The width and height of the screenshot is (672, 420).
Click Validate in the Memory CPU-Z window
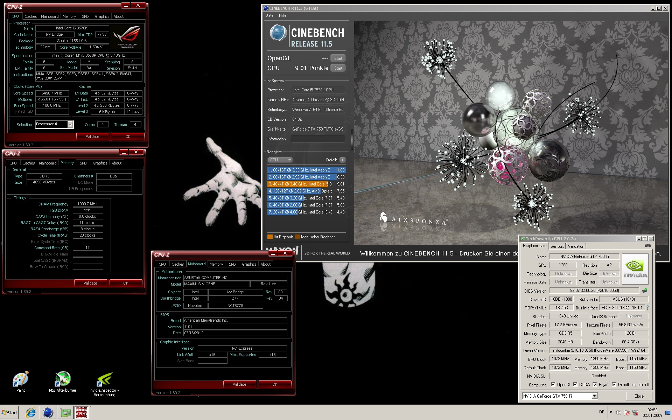90,283
